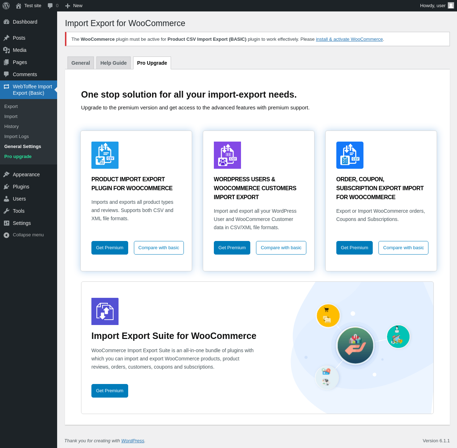Image resolution: width=457 pixels, height=448 pixels.
Task: Click the Appearance paintbrush icon
Action: (6, 174)
